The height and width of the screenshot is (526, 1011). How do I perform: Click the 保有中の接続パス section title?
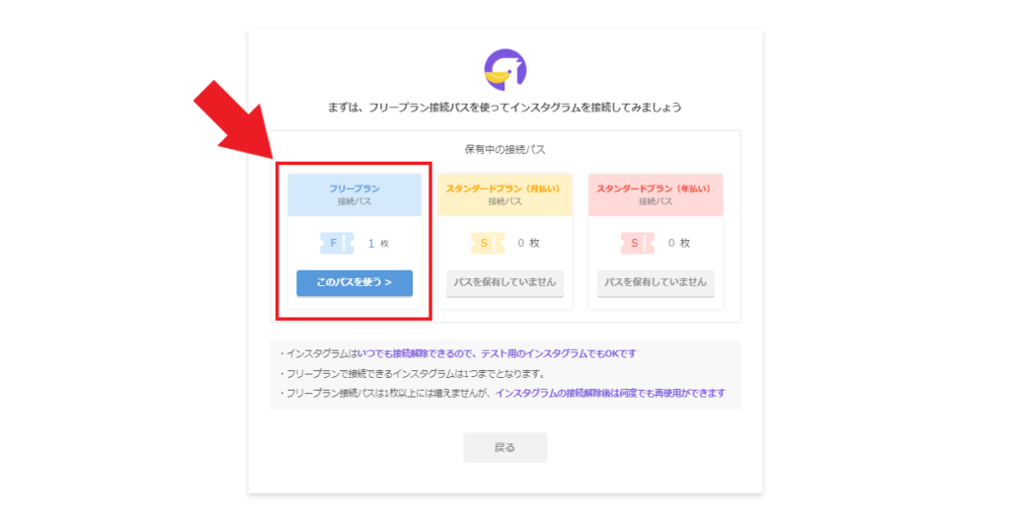pyautogui.click(x=505, y=150)
